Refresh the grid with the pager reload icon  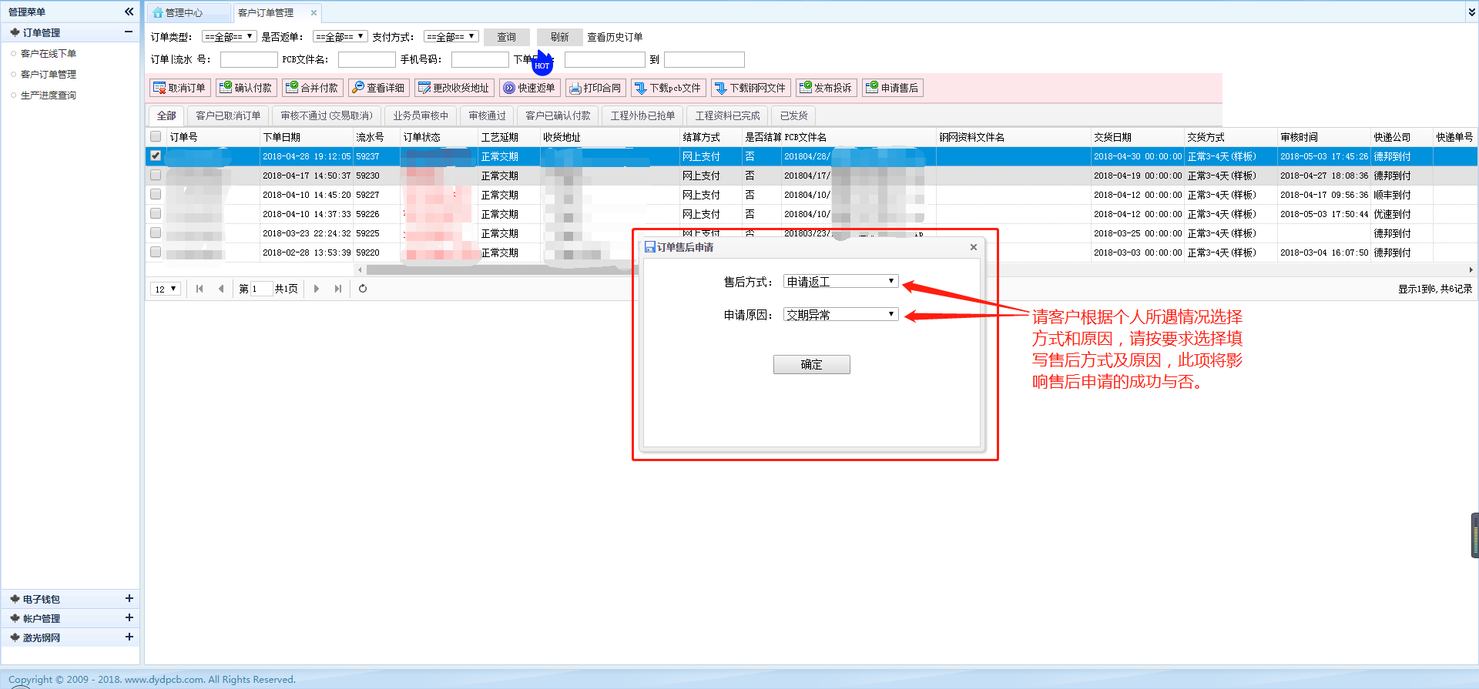[x=363, y=289]
